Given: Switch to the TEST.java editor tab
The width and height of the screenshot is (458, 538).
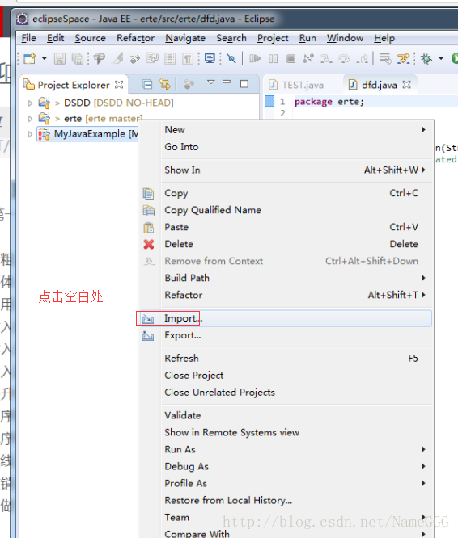Looking at the screenshot, I should tap(296, 85).
